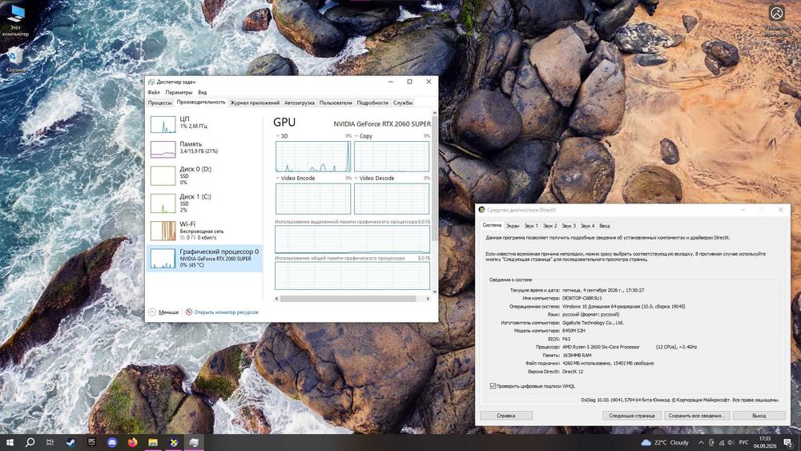The height and width of the screenshot is (451, 801).
Task: Switch the РУС keyboard language indicator
Action: coord(744,443)
